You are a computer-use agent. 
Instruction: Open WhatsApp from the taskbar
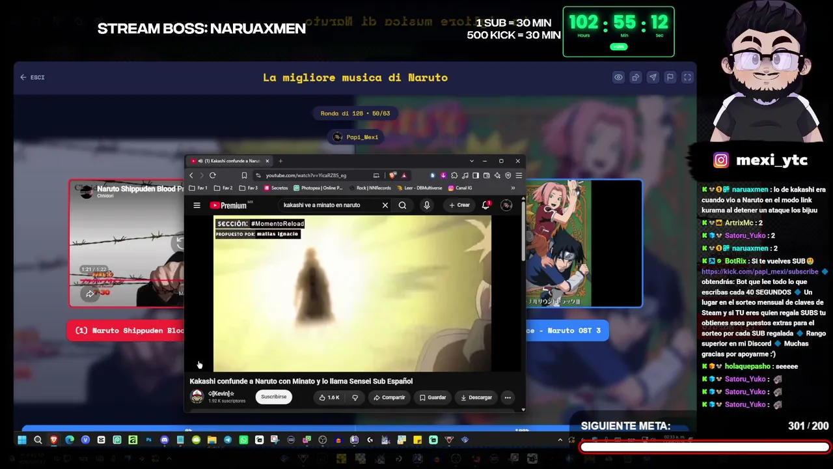[243, 440]
